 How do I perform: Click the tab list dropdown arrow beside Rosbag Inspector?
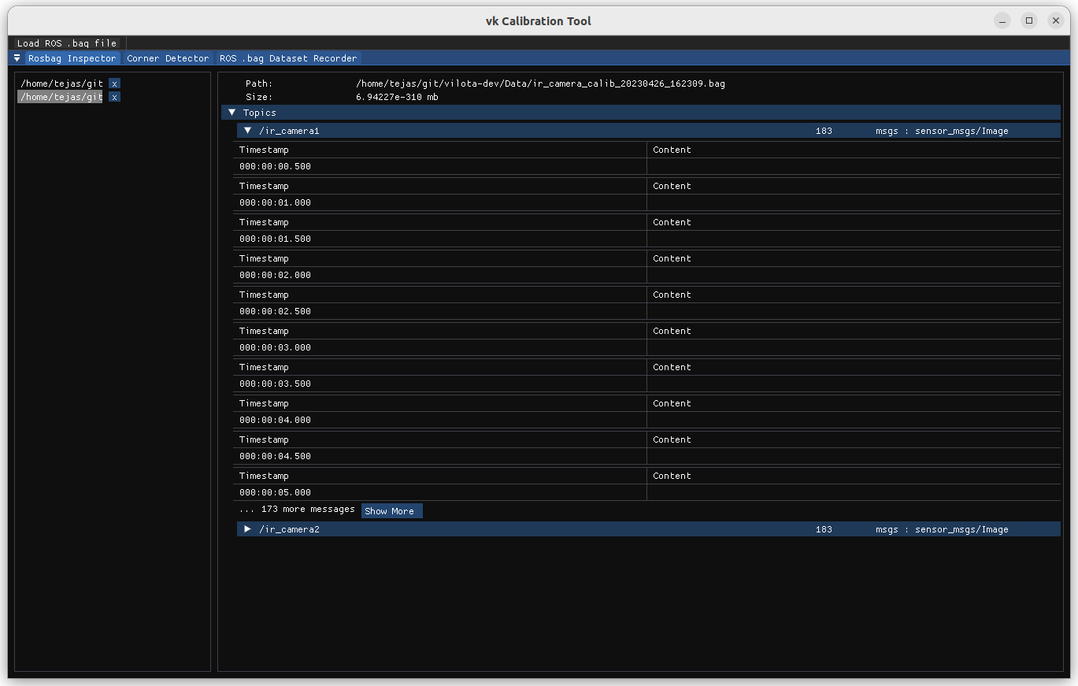tap(17, 58)
